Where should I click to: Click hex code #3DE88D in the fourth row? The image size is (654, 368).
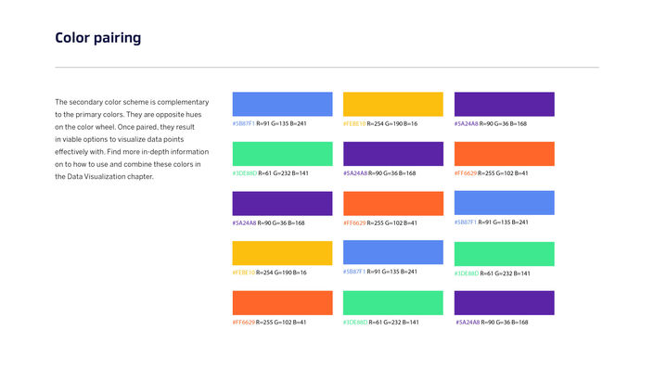pyautogui.click(x=467, y=273)
